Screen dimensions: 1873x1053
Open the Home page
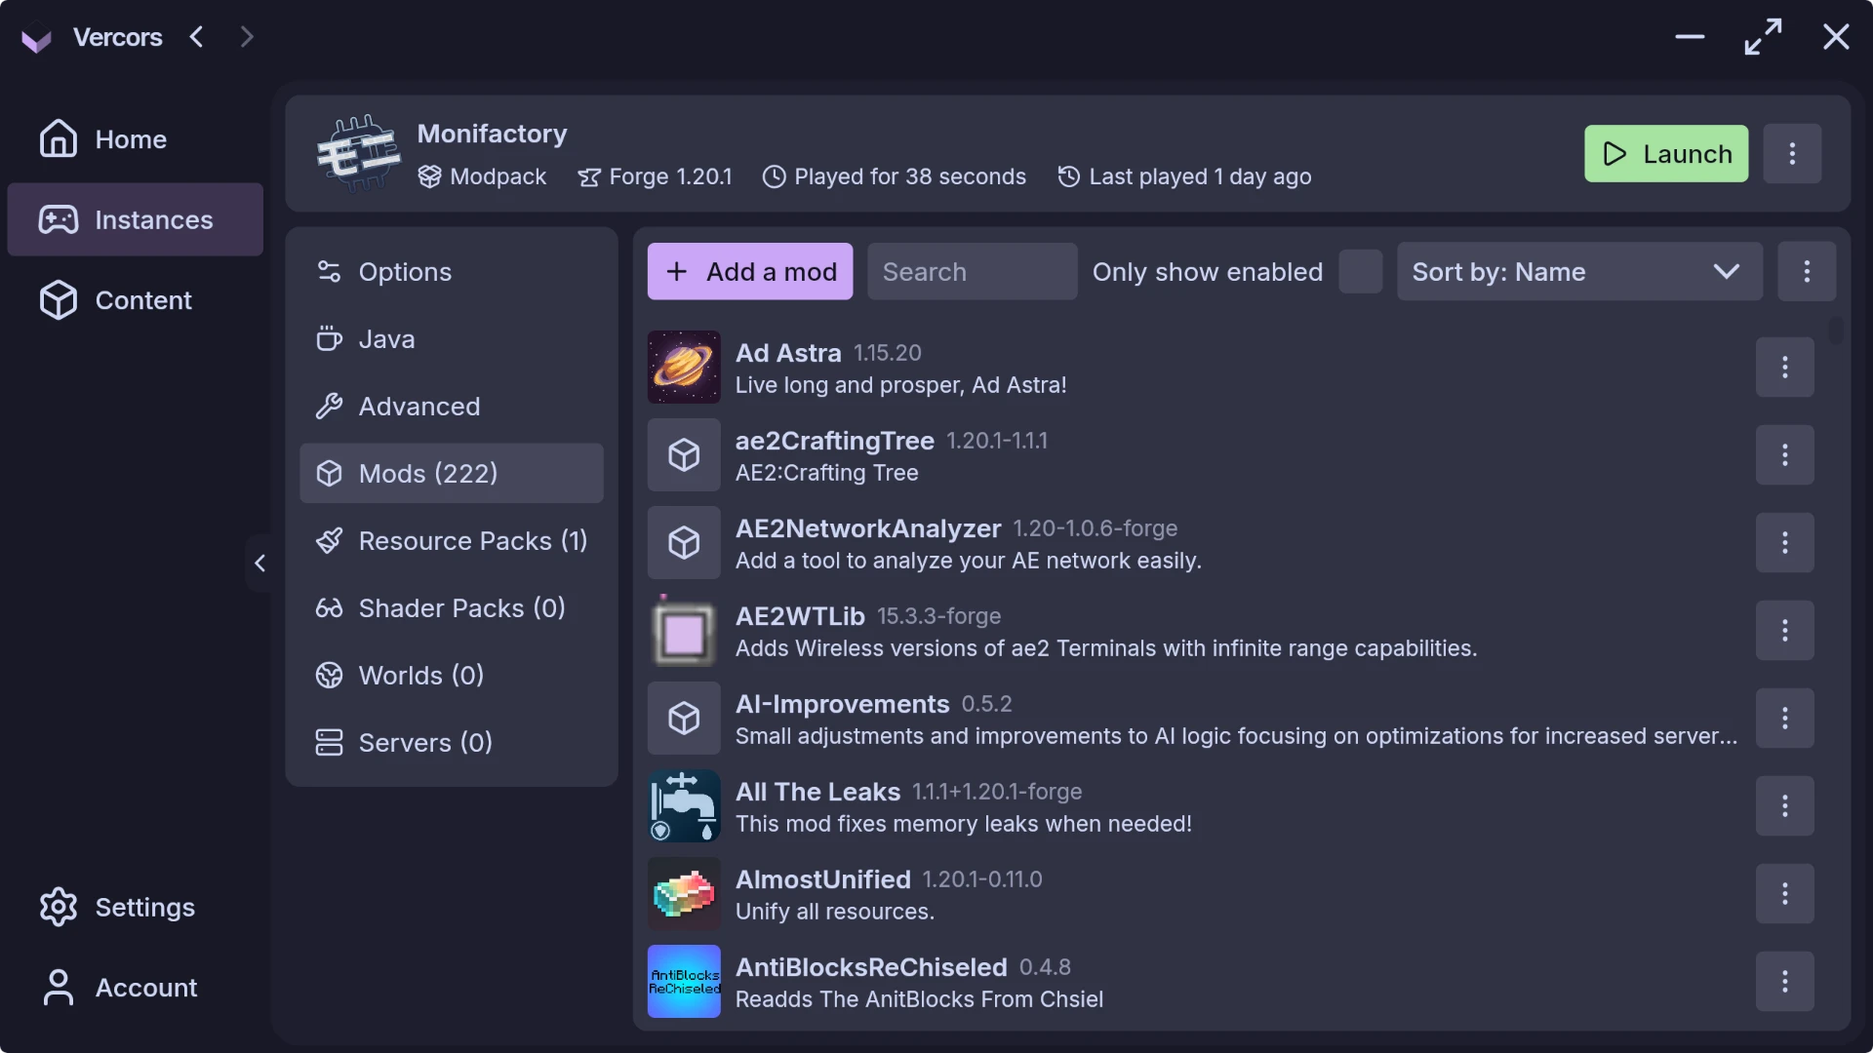(x=135, y=139)
